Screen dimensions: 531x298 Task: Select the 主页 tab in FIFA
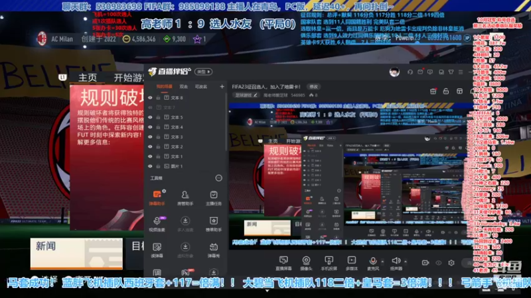pos(88,77)
